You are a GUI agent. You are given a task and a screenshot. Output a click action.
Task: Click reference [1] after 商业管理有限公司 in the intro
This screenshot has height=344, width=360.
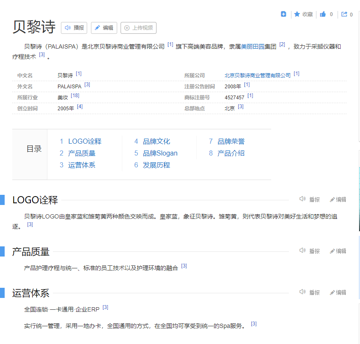pos(170,44)
